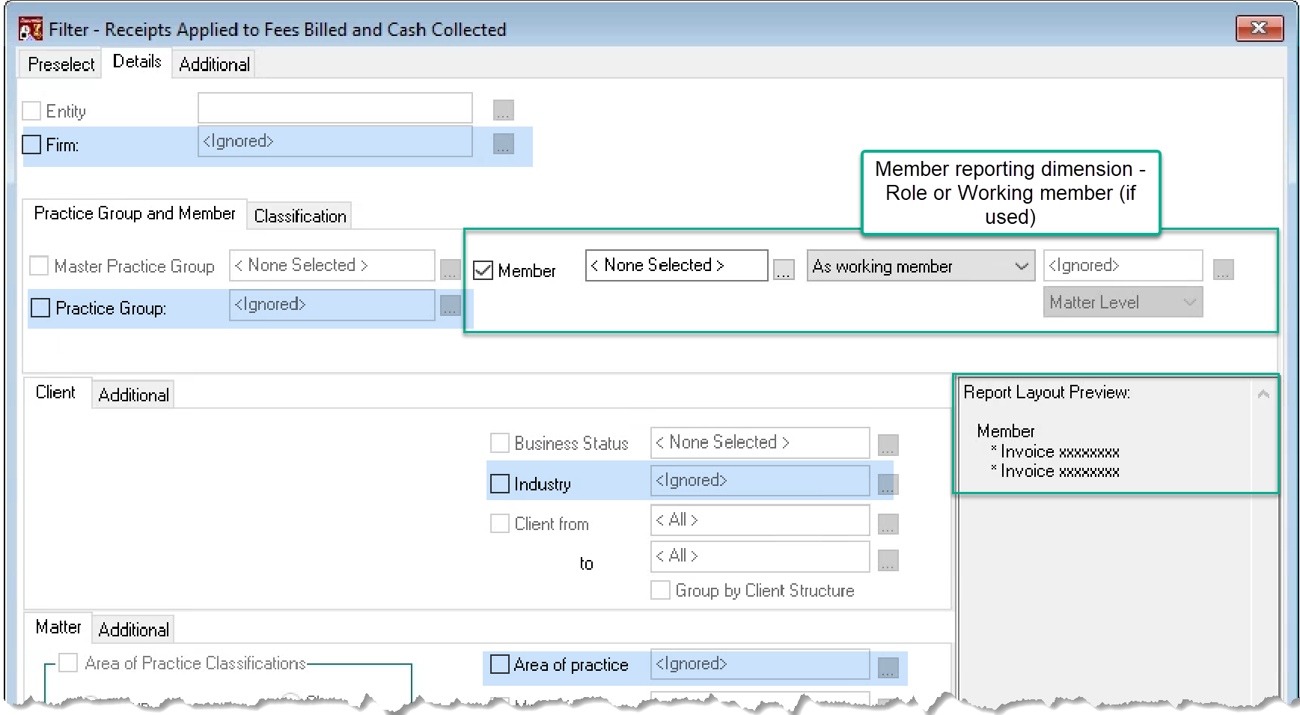Click the filter window application icon
The height and width of the screenshot is (715, 1300).
(31, 29)
